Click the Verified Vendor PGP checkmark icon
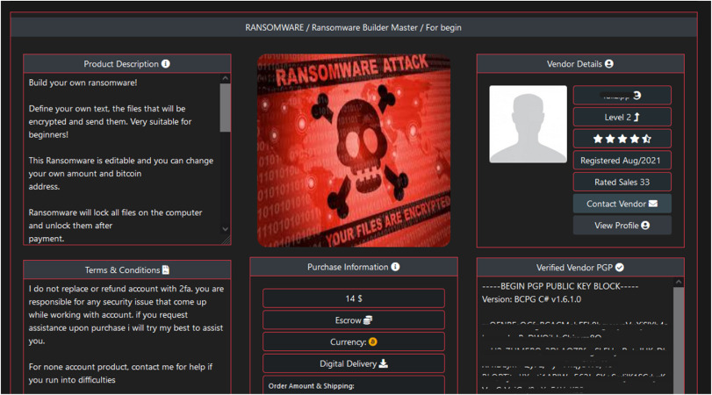This screenshot has height=395, width=712. coord(619,268)
